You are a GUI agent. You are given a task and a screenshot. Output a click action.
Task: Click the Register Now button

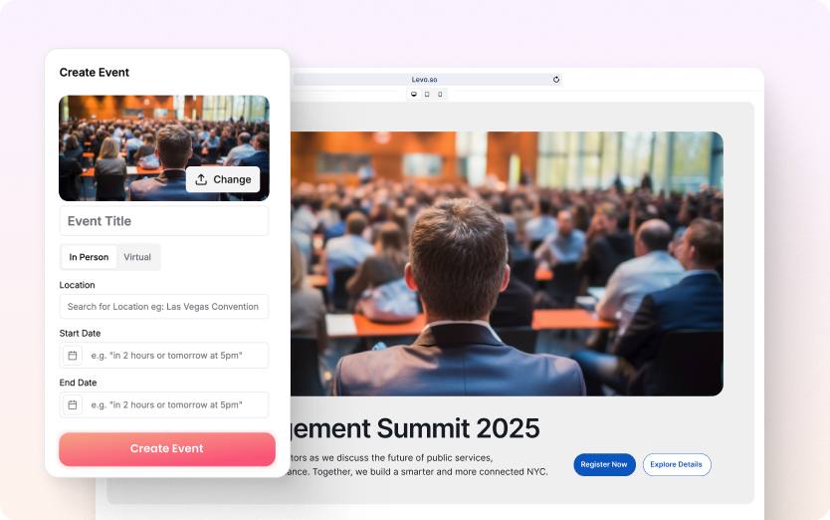[604, 464]
